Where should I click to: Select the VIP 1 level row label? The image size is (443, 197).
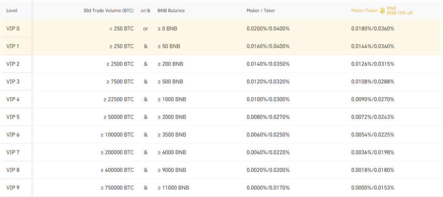[13, 46]
